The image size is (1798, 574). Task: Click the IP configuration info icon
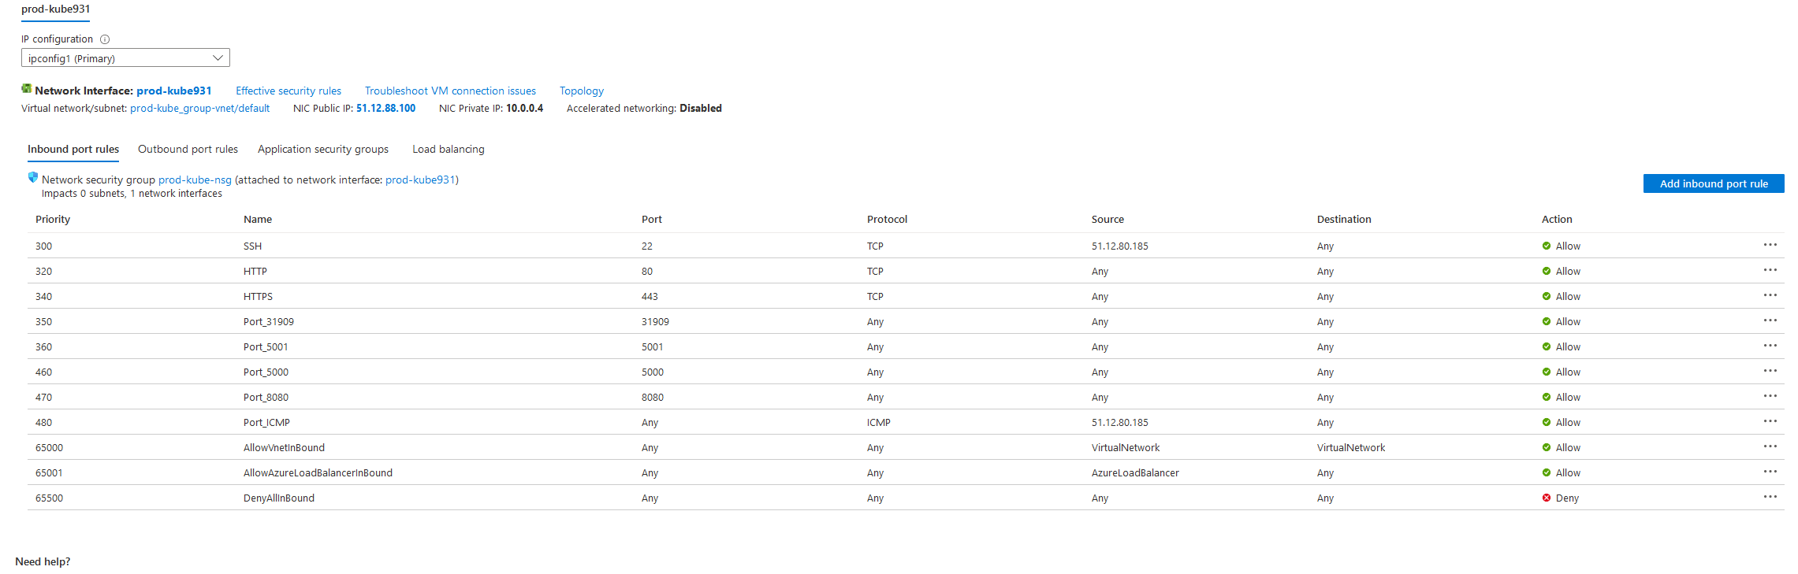click(105, 39)
